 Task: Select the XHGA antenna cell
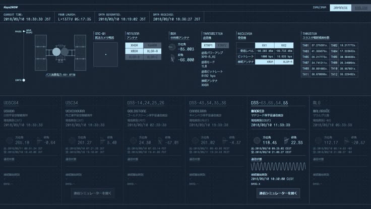pyautogui.click(x=134, y=45)
